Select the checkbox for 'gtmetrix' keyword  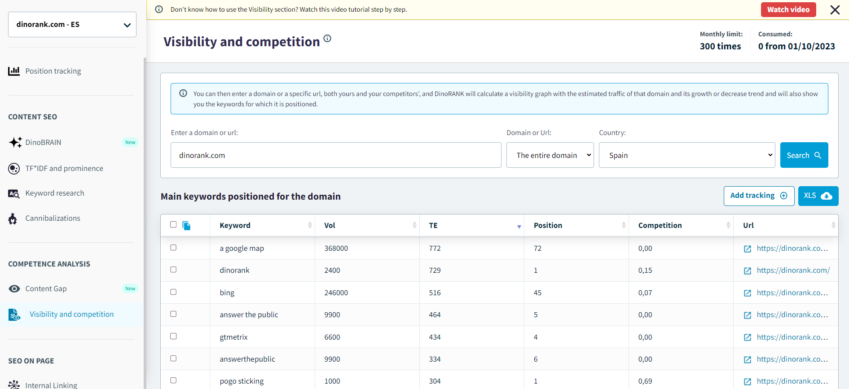point(173,337)
